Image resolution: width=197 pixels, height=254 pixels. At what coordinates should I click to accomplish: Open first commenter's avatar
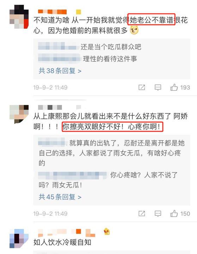pos(19,17)
